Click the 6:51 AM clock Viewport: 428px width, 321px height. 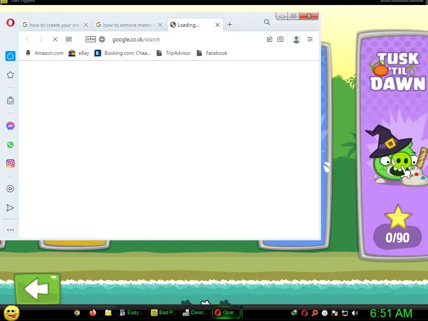391,313
